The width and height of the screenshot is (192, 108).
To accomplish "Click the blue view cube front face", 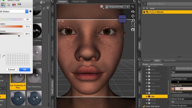I will pyautogui.click(x=122, y=19).
